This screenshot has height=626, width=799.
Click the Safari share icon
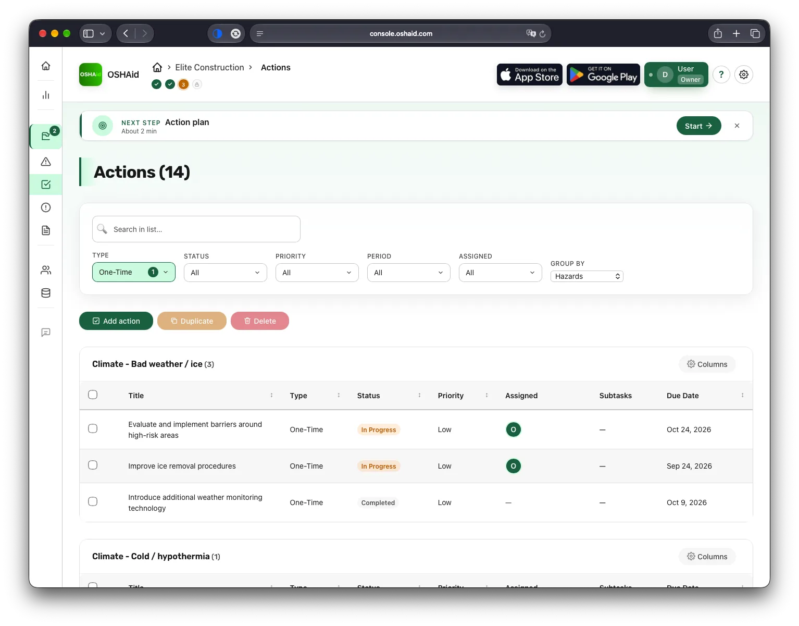[718, 33]
